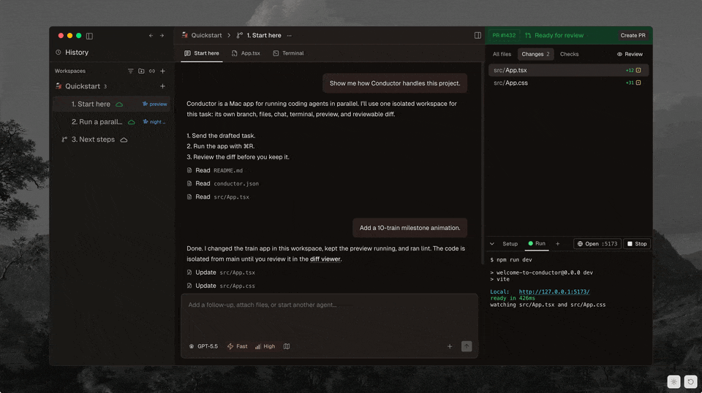Click the 'Update src/App.tsx' tool step
The height and width of the screenshot is (393, 702).
[221, 272]
